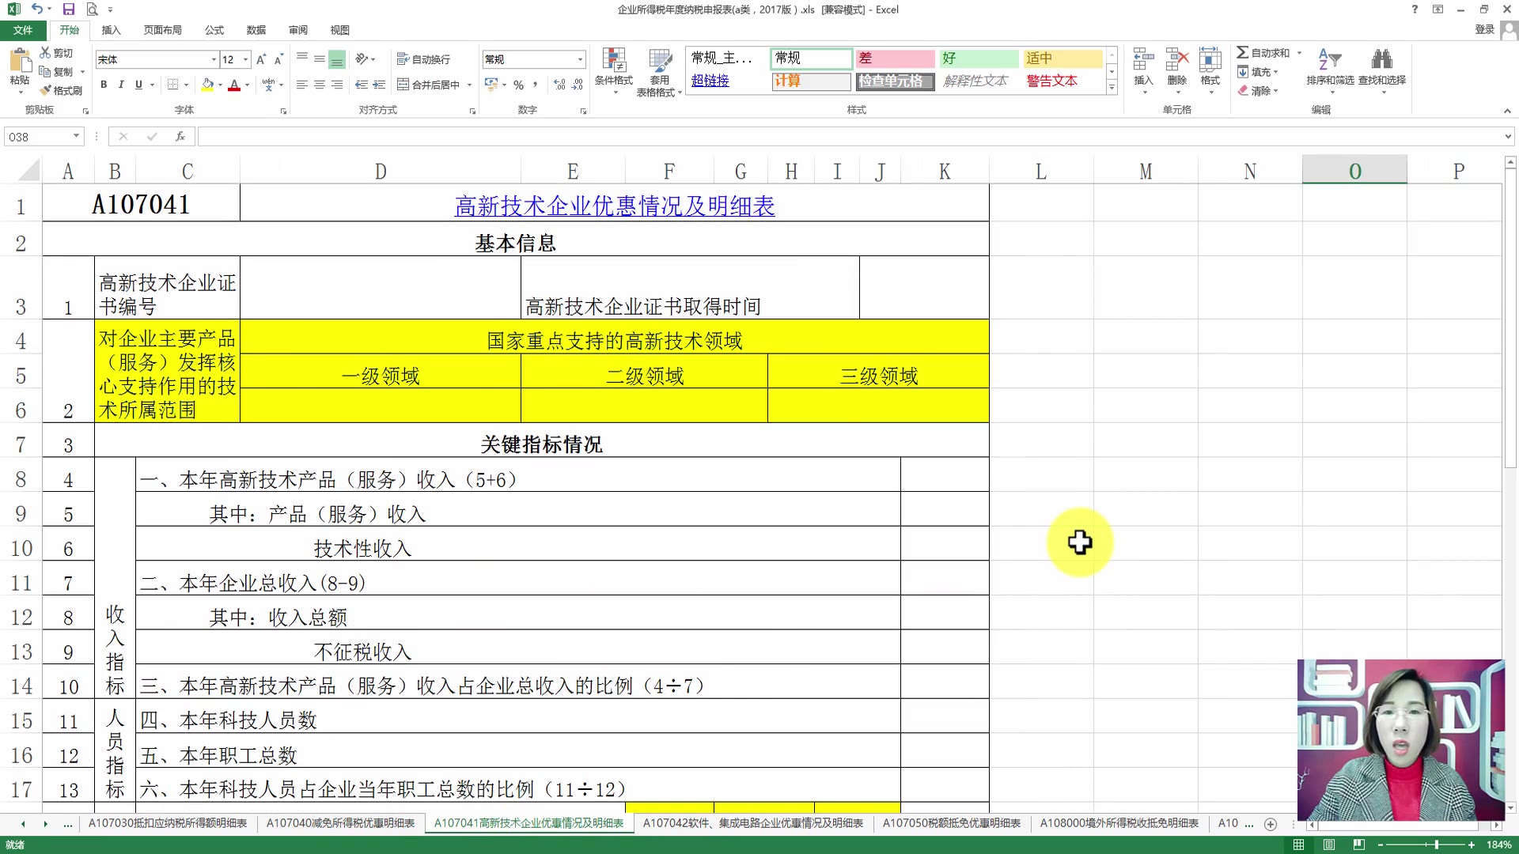The width and height of the screenshot is (1519, 854).
Task: Expand the number format combo box
Action: pos(580,59)
